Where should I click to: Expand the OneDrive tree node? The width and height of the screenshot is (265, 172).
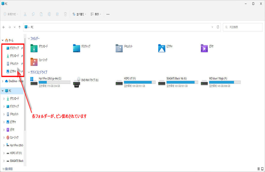(3, 81)
